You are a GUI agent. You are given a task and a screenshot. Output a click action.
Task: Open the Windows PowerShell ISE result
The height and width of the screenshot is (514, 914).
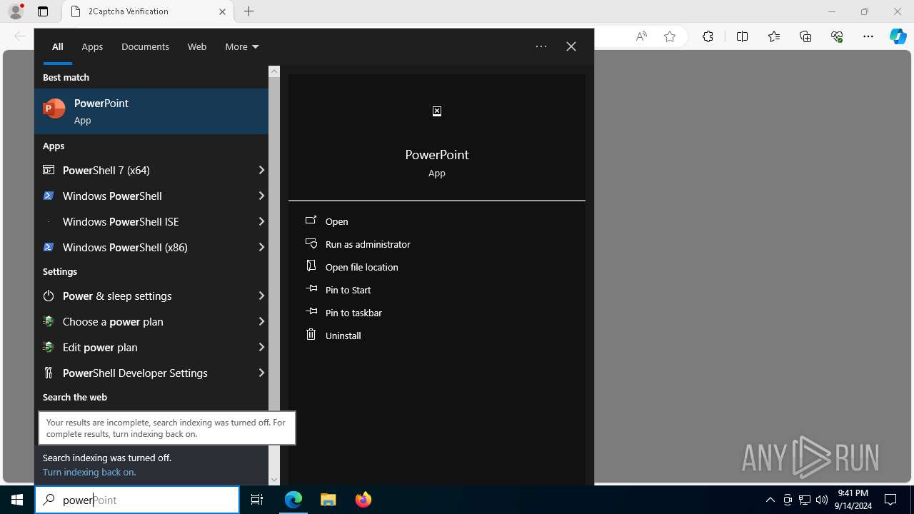click(x=151, y=221)
